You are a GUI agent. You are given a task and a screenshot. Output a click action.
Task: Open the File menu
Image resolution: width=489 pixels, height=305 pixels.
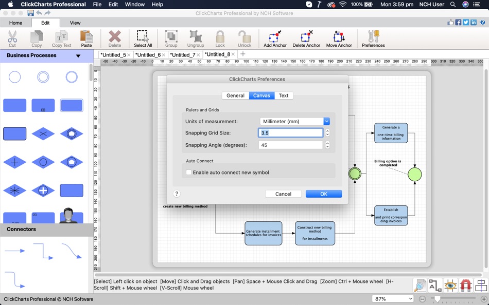97,4
